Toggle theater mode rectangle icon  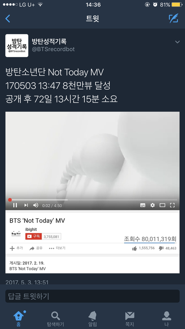point(162,205)
